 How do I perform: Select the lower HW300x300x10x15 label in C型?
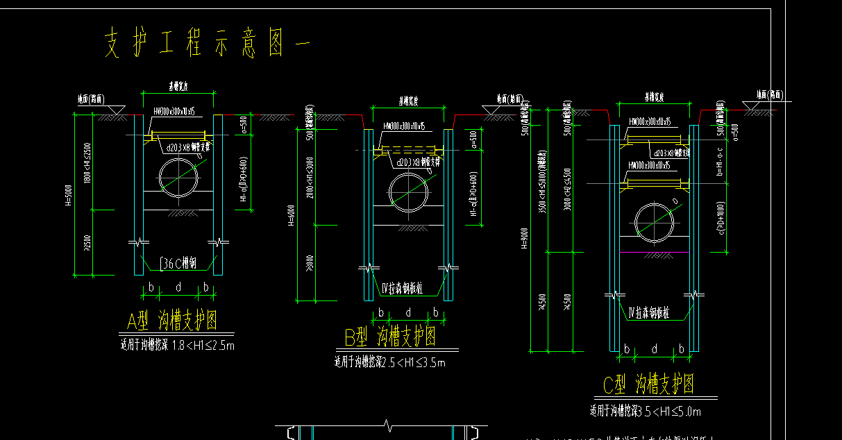pyautogui.click(x=650, y=164)
